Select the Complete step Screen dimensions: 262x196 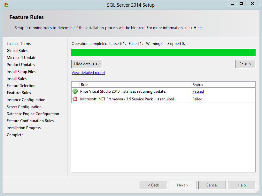(15, 134)
